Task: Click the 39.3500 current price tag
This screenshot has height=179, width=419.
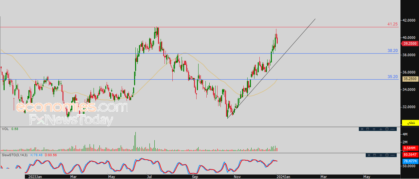Action: tap(410, 43)
